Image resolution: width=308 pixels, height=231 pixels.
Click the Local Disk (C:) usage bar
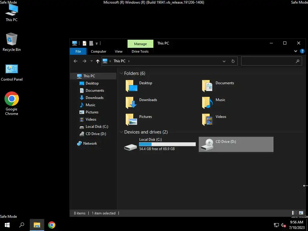tap(167, 144)
